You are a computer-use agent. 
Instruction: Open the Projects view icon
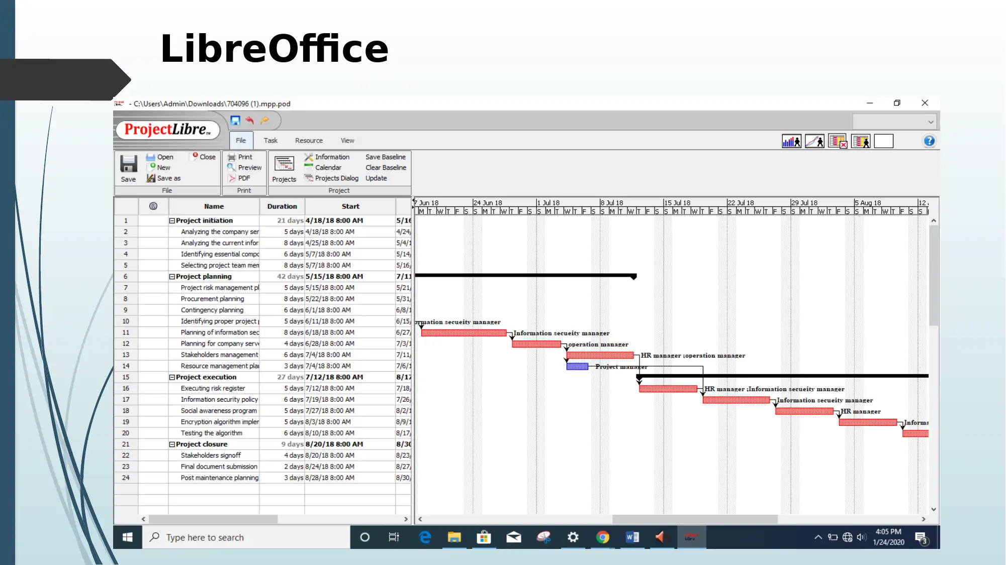click(x=284, y=164)
